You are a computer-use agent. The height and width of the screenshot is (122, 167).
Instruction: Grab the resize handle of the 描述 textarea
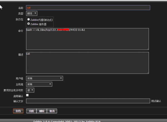[x=148, y=73]
